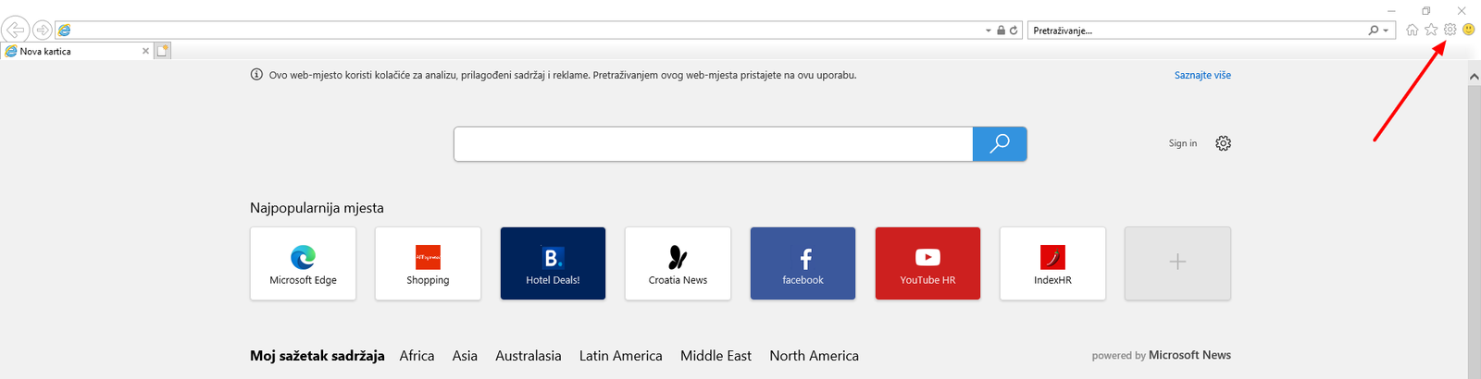Click the Saznajte više link
Screen dimensions: 1481x379
coord(1202,76)
